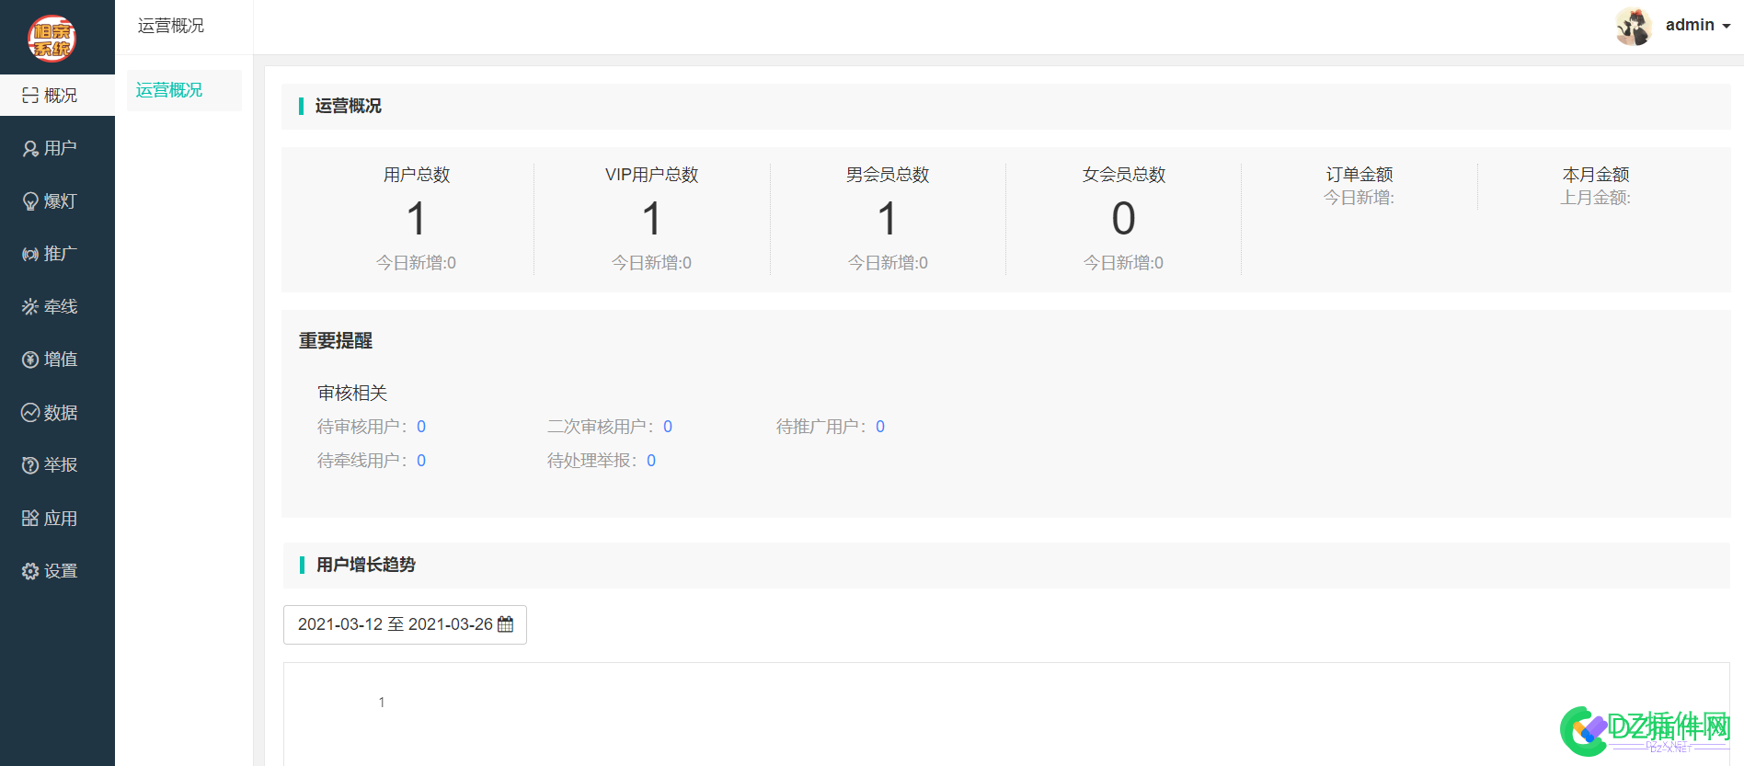Click the 牵线 matchmaking icon
Screen dimensions: 1744x766
pos(30,307)
